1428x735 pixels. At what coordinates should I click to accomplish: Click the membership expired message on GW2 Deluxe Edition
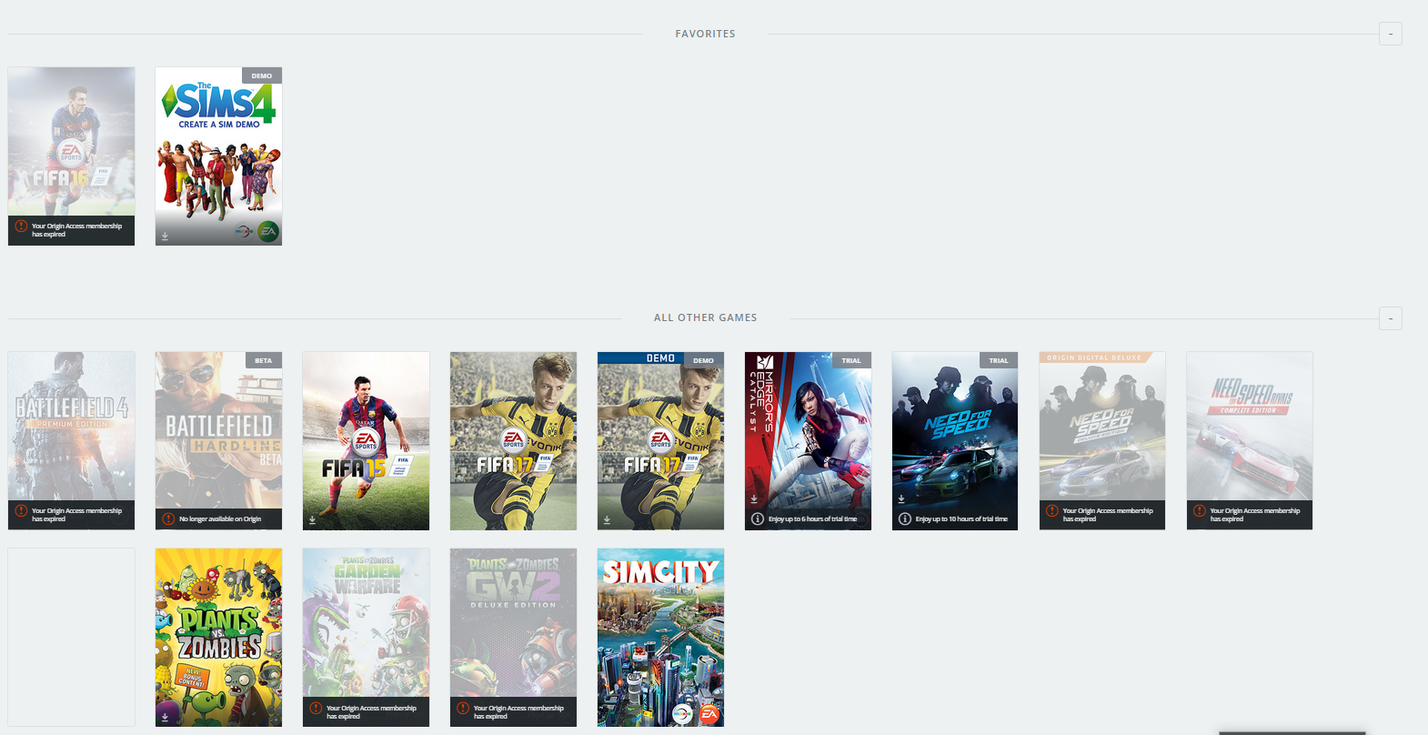click(x=518, y=712)
